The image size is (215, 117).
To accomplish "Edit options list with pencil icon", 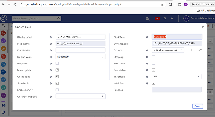I will [x=200, y=50].
